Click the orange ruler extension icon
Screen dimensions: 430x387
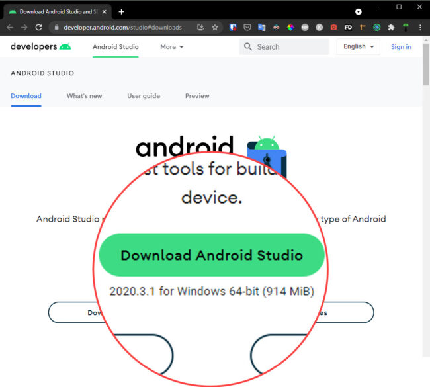click(363, 27)
